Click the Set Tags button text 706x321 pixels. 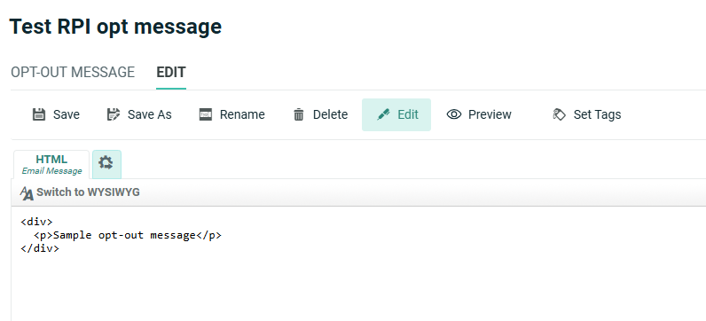pos(597,114)
